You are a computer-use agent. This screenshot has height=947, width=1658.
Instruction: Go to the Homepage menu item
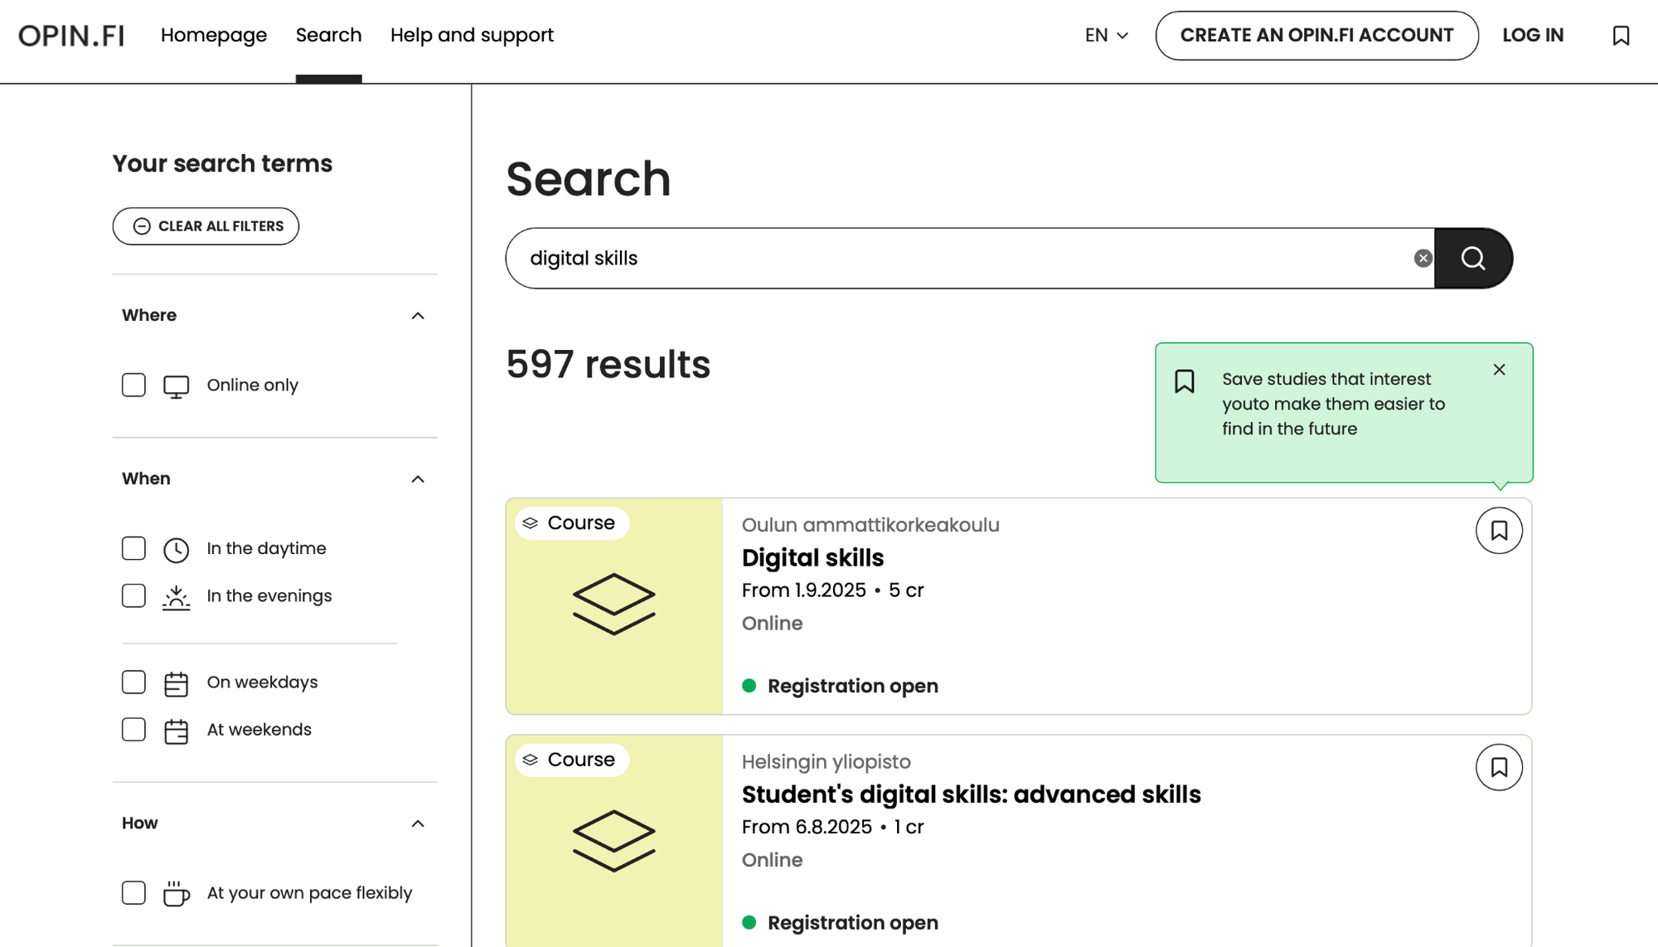pyautogui.click(x=214, y=36)
